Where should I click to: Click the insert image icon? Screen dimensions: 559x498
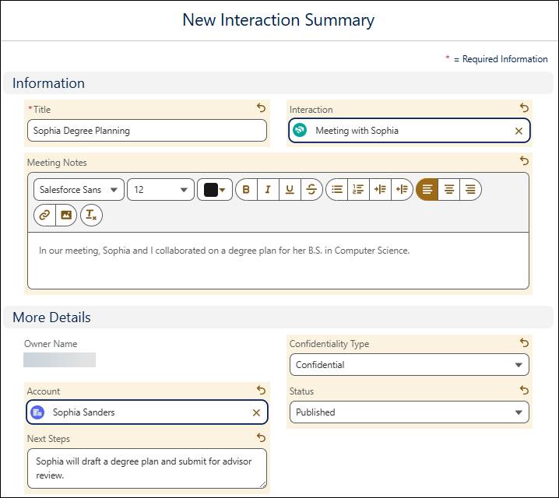[x=66, y=216]
